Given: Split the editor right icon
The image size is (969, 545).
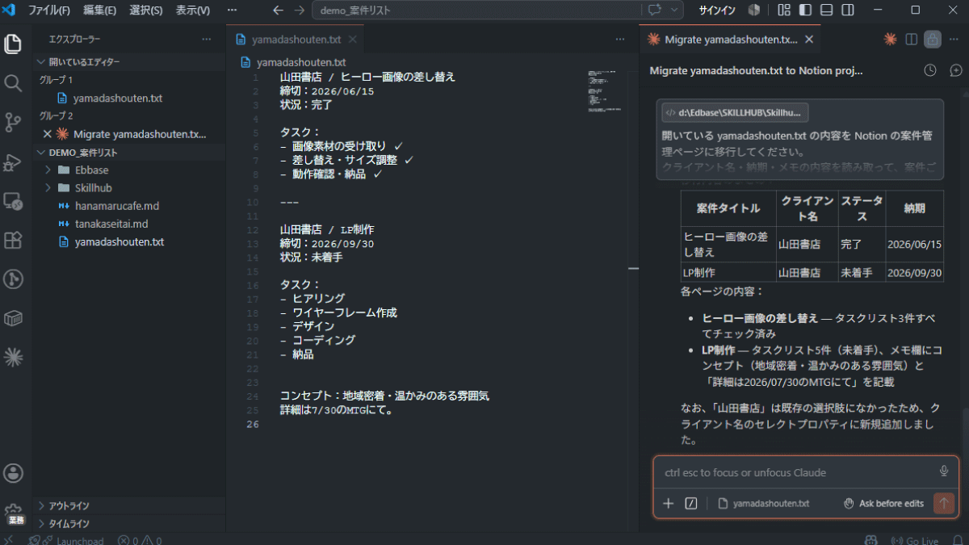Looking at the screenshot, I should [911, 39].
